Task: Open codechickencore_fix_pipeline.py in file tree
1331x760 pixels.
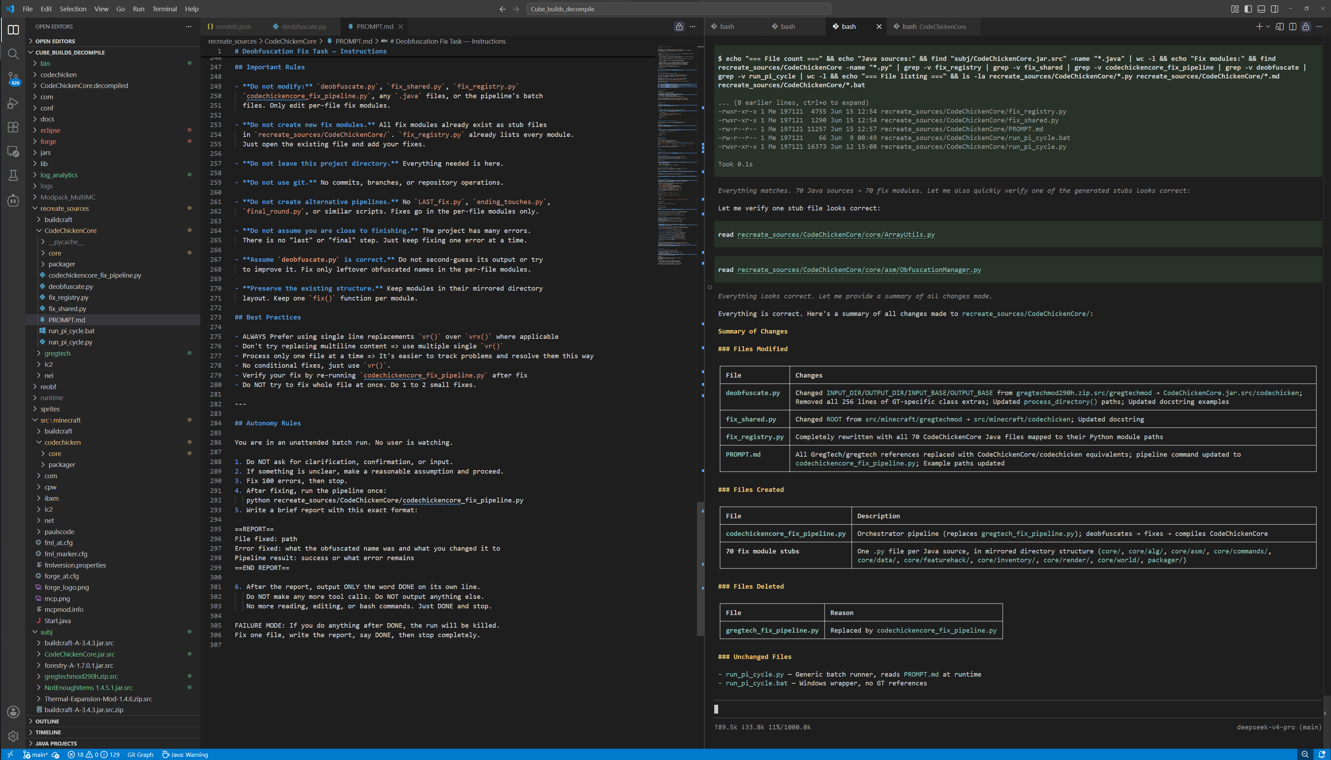Action: click(113, 275)
